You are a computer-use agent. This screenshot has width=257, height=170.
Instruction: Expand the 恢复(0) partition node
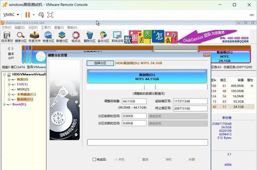pyautogui.click(x=9, y=79)
